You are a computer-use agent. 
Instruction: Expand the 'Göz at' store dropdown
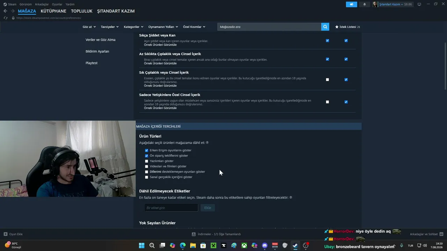point(89,27)
